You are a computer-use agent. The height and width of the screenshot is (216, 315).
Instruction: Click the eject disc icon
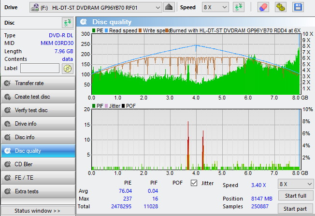169,7
